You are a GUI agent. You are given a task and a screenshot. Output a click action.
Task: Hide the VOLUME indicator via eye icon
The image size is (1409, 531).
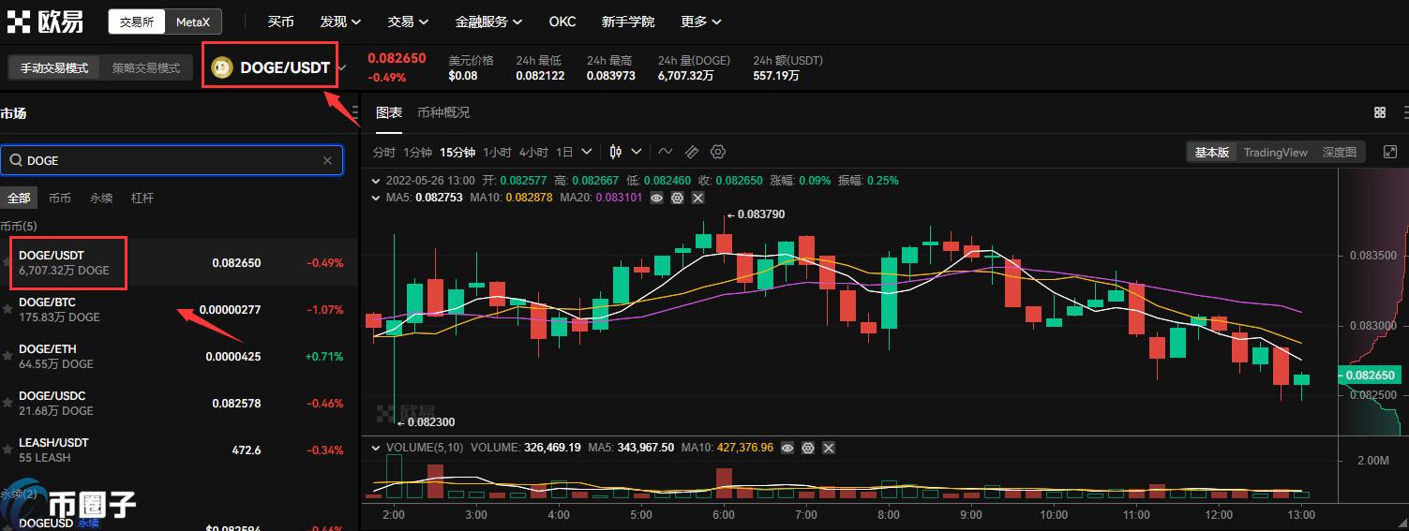787,448
